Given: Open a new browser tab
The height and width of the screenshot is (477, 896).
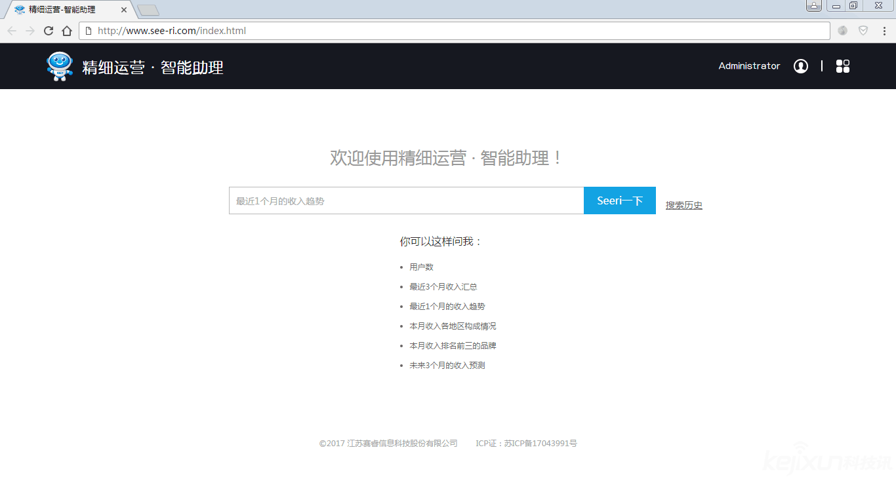Looking at the screenshot, I should tap(148, 10).
